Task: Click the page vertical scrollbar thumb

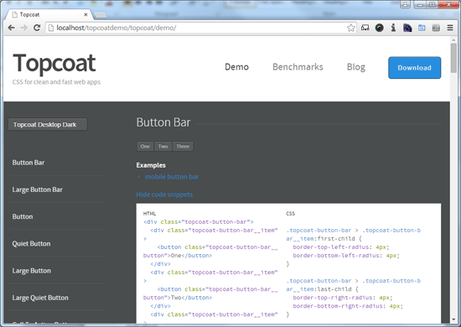Action: click(x=453, y=58)
